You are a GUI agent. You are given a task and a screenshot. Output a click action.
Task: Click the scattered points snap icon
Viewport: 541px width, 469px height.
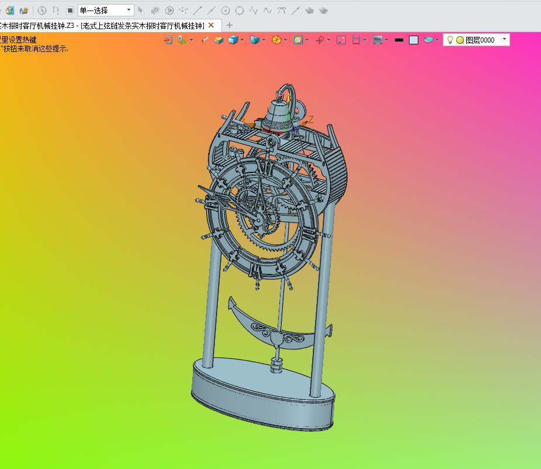(x=183, y=11)
